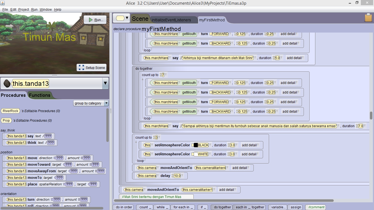Open the 'group by category' dropdown
This screenshot has height=210, width=374.
click(90, 103)
